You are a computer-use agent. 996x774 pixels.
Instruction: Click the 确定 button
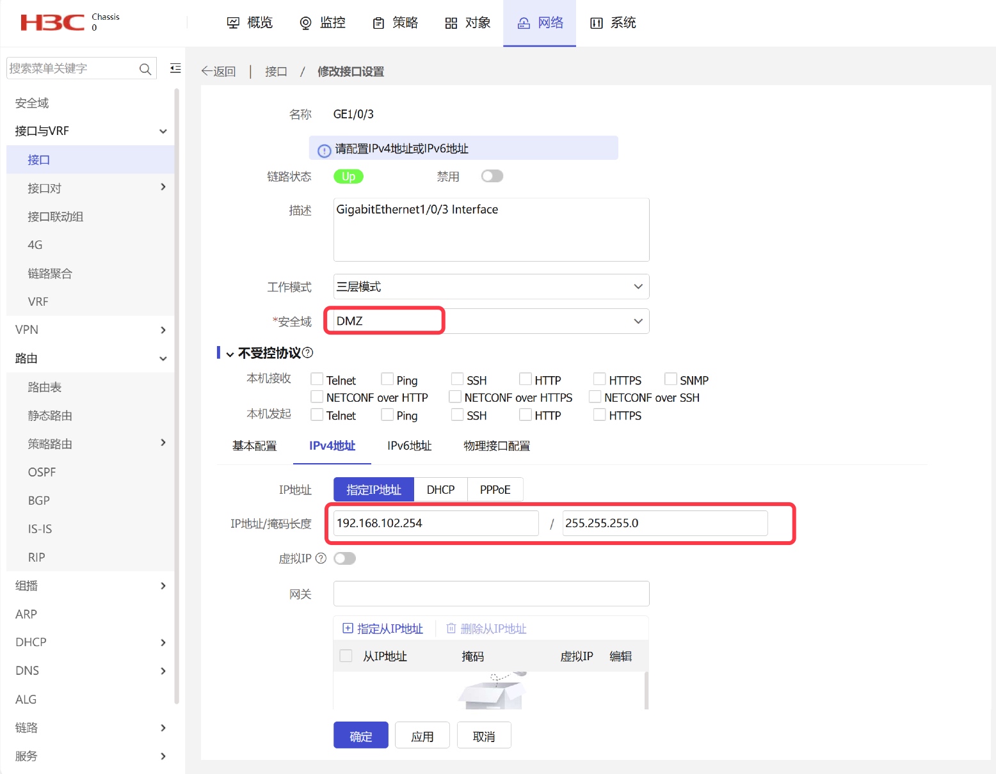pos(361,735)
